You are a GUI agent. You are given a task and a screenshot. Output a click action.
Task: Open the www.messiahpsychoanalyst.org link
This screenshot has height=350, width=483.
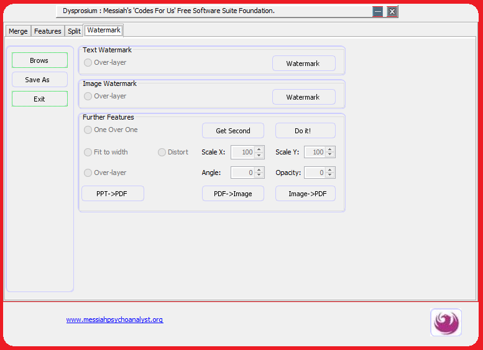[114, 319]
